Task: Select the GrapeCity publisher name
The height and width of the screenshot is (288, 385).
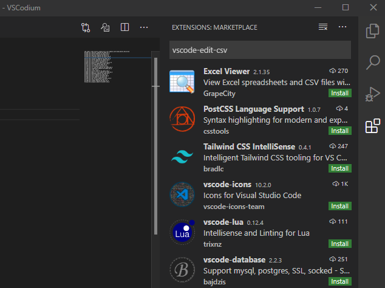Action: [219, 94]
